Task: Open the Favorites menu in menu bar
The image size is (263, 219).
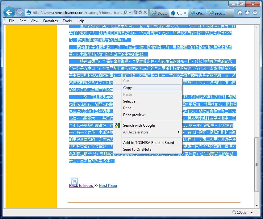Action: tap(50, 21)
